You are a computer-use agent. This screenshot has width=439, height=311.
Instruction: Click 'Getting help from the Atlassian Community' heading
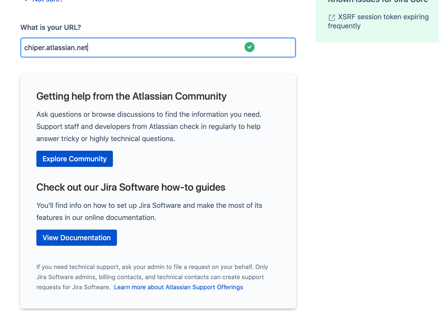pyautogui.click(x=131, y=96)
